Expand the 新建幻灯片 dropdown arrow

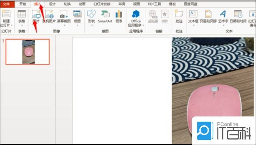[x=12, y=25]
